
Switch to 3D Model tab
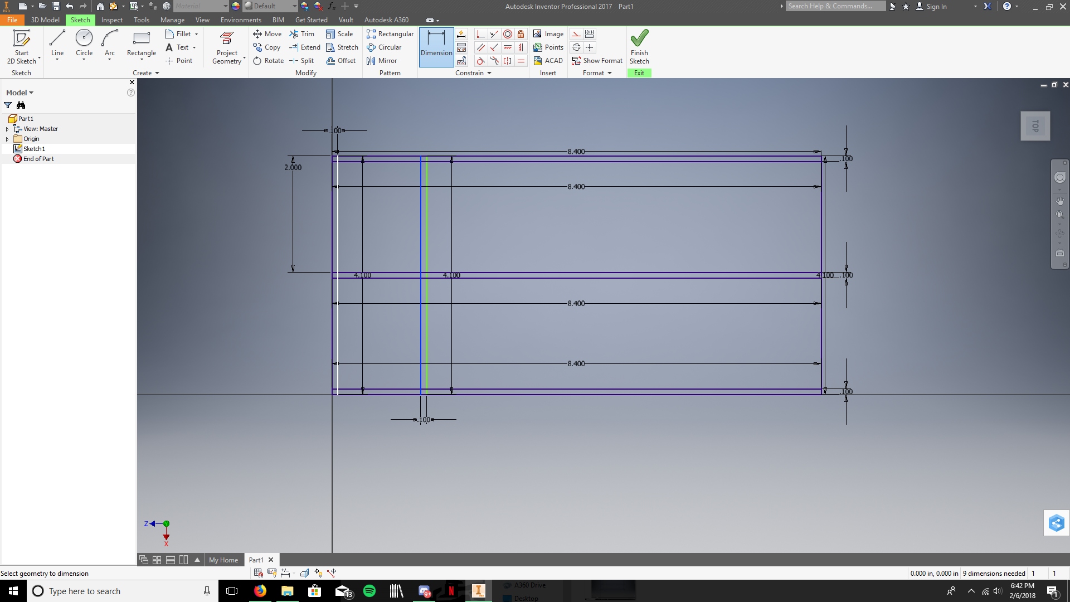point(43,20)
